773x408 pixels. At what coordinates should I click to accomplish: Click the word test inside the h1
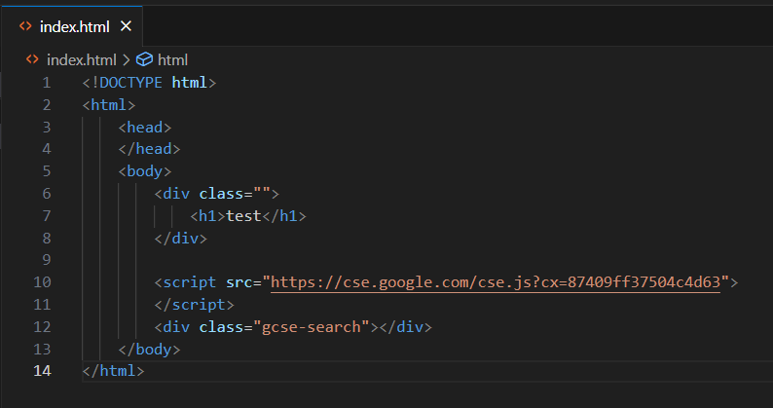[243, 215]
